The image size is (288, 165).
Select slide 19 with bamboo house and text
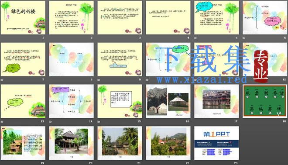click(23, 143)
